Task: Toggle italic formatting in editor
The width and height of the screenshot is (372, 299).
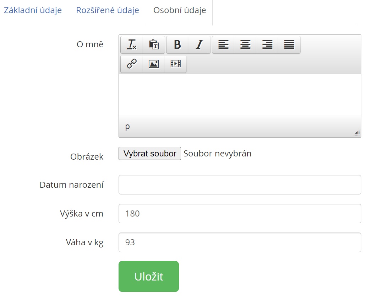Action: (x=199, y=45)
